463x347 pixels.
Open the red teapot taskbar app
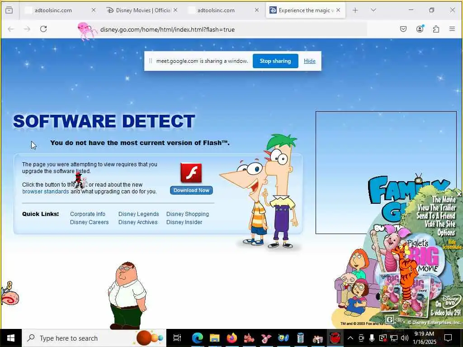tap(335, 338)
